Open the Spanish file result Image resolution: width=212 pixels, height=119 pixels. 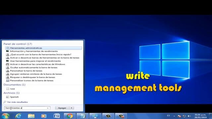14,97
